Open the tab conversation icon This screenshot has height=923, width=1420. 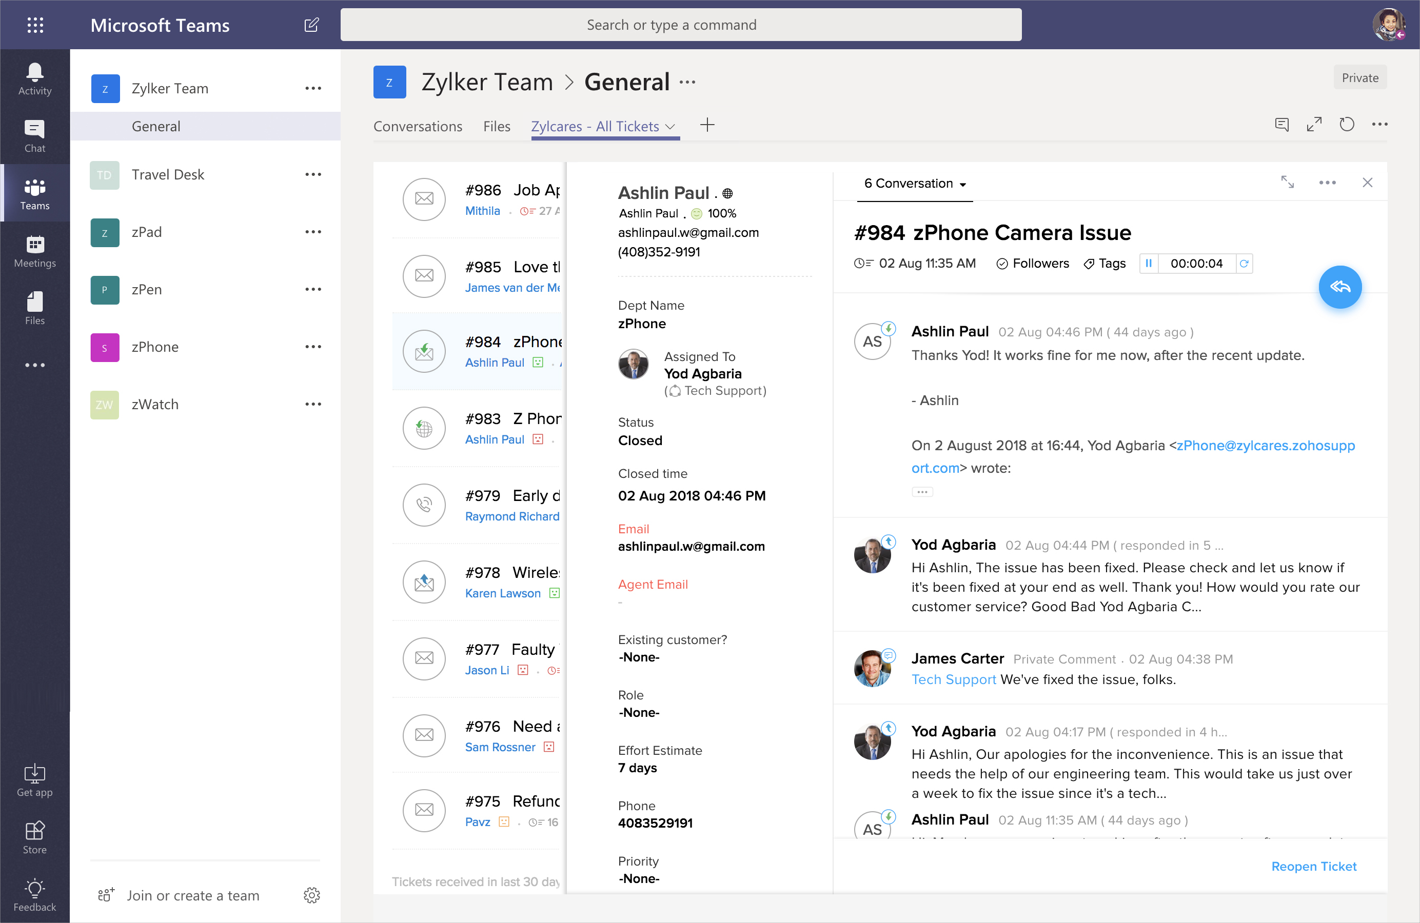click(x=1281, y=125)
